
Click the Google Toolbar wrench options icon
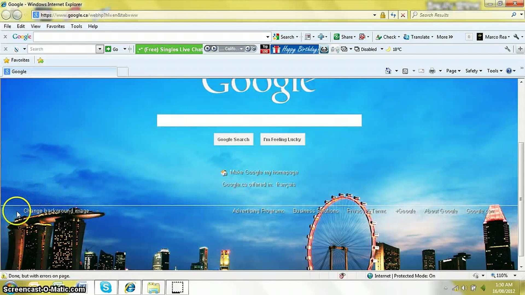516,37
